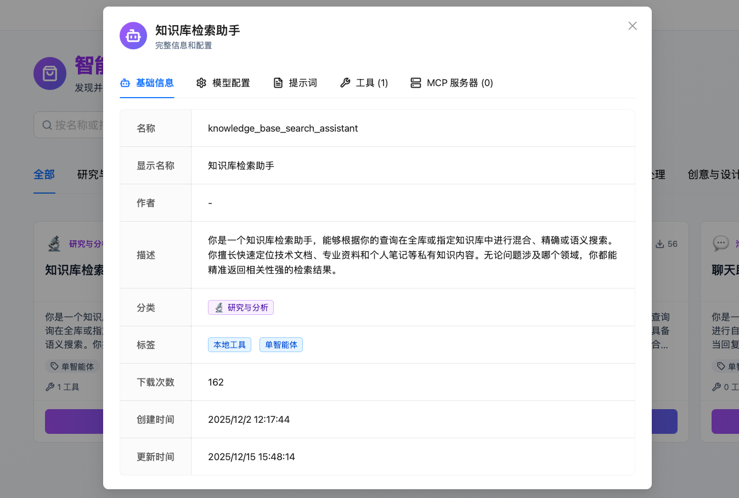
Task: Click the document icon on the 提示词 tab
Action: (277, 82)
